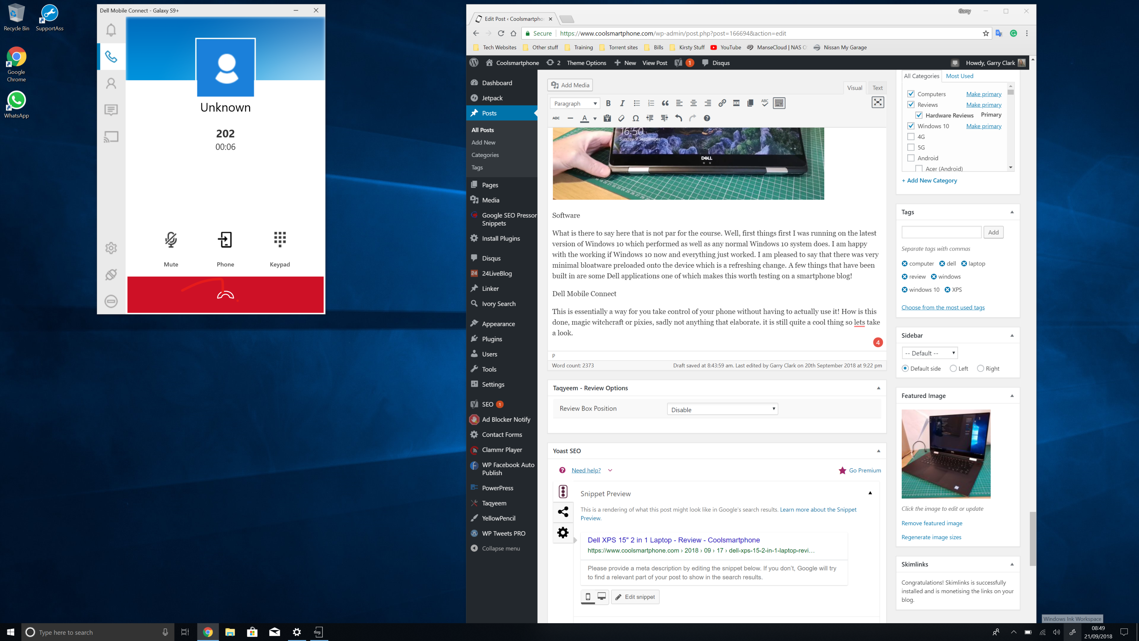The height and width of the screenshot is (641, 1139).
Task: Open Dell Mobile Connect settings gear
Action: (x=111, y=248)
